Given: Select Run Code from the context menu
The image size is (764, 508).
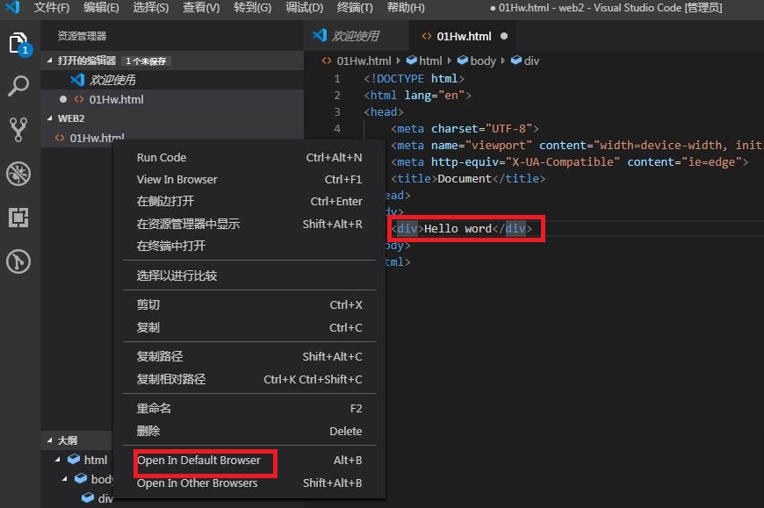Looking at the screenshot, I should coord(161,158).
